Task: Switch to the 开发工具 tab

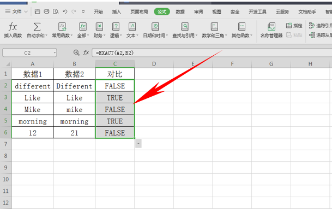Action: (x=257, y=11)
